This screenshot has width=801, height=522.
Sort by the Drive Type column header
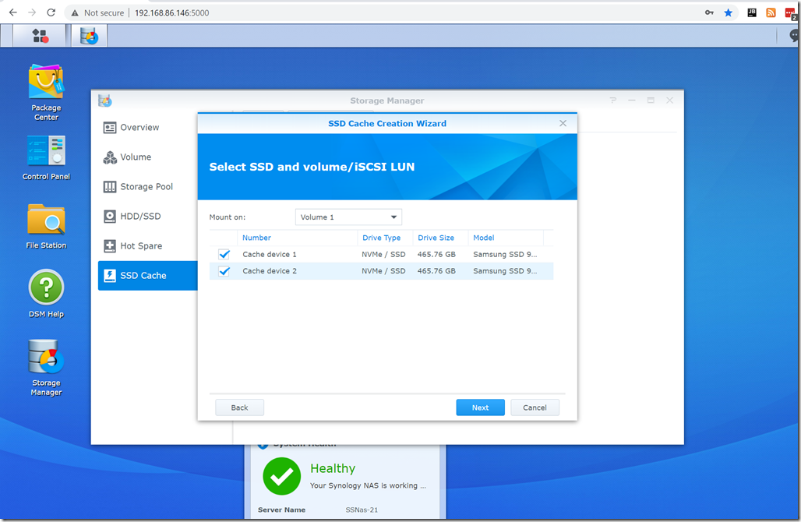385,238
